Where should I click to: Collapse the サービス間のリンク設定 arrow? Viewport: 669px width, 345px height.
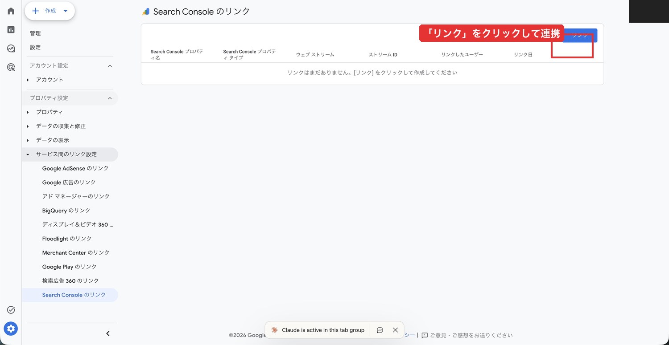pos(28,154)
